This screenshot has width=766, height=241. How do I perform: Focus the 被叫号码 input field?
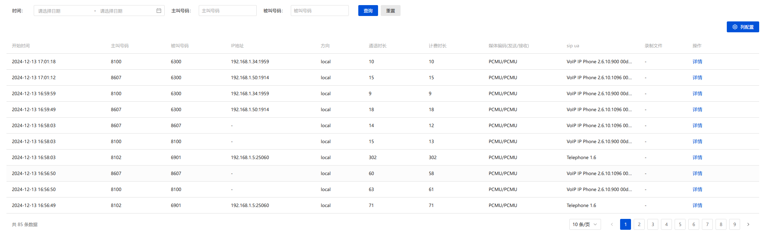point(319,11)
